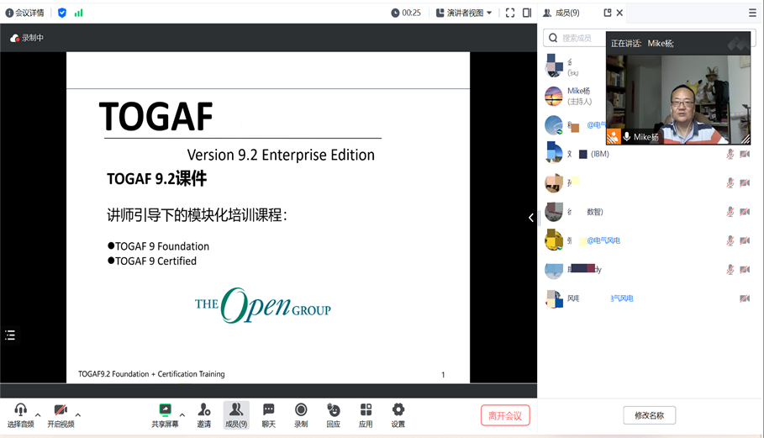764x438 pixels.
Task: Open 回应 reactions
Action: click(334, 415)
